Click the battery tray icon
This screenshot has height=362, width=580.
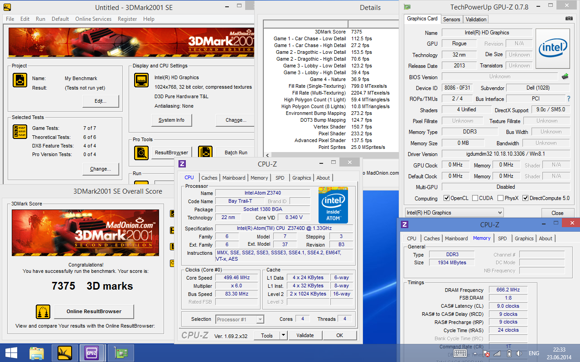508,353
